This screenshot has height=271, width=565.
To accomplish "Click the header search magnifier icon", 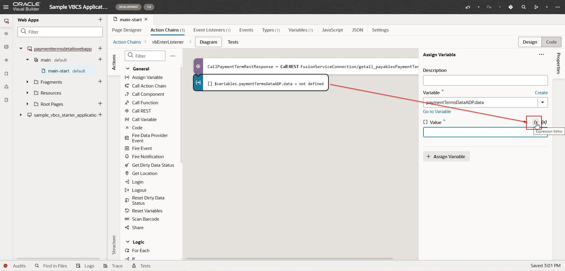I will pyautogui.click(x=524, y=7).
